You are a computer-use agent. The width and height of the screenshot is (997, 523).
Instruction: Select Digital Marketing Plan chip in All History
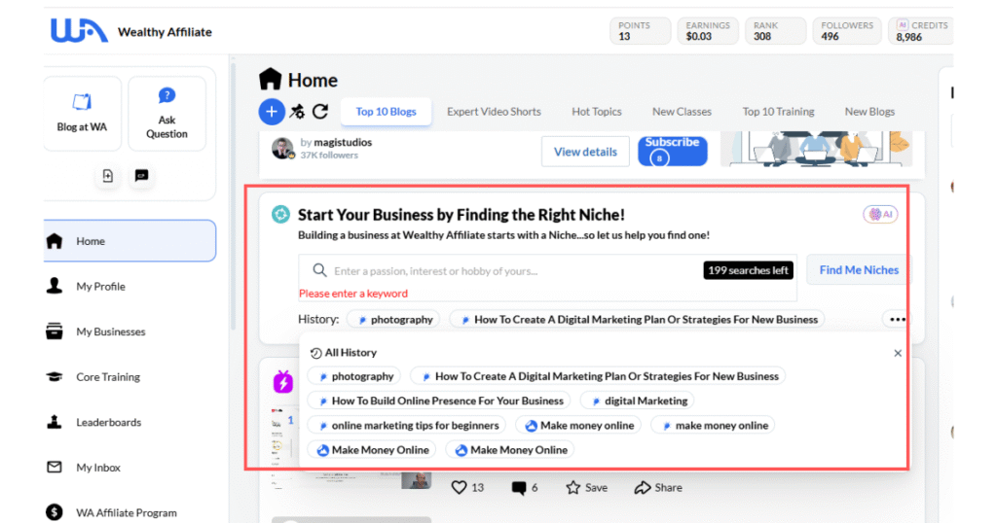pos(599,376)
